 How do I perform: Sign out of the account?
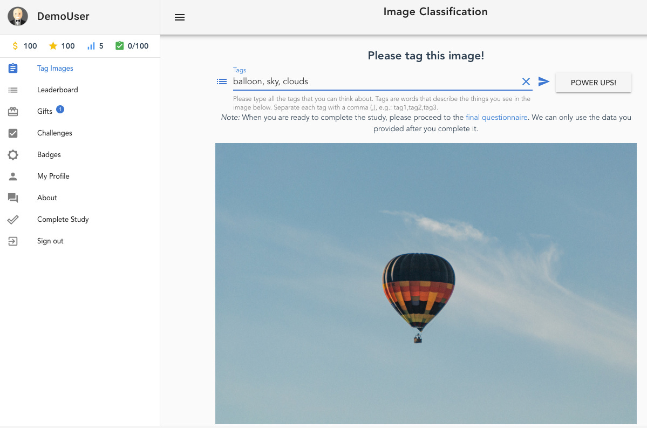point(50,241)
